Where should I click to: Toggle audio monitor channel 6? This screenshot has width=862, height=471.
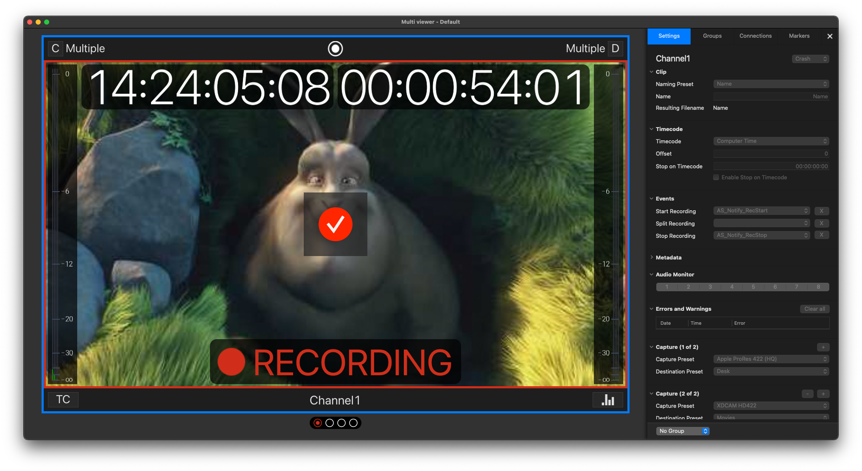coord(775,287)
